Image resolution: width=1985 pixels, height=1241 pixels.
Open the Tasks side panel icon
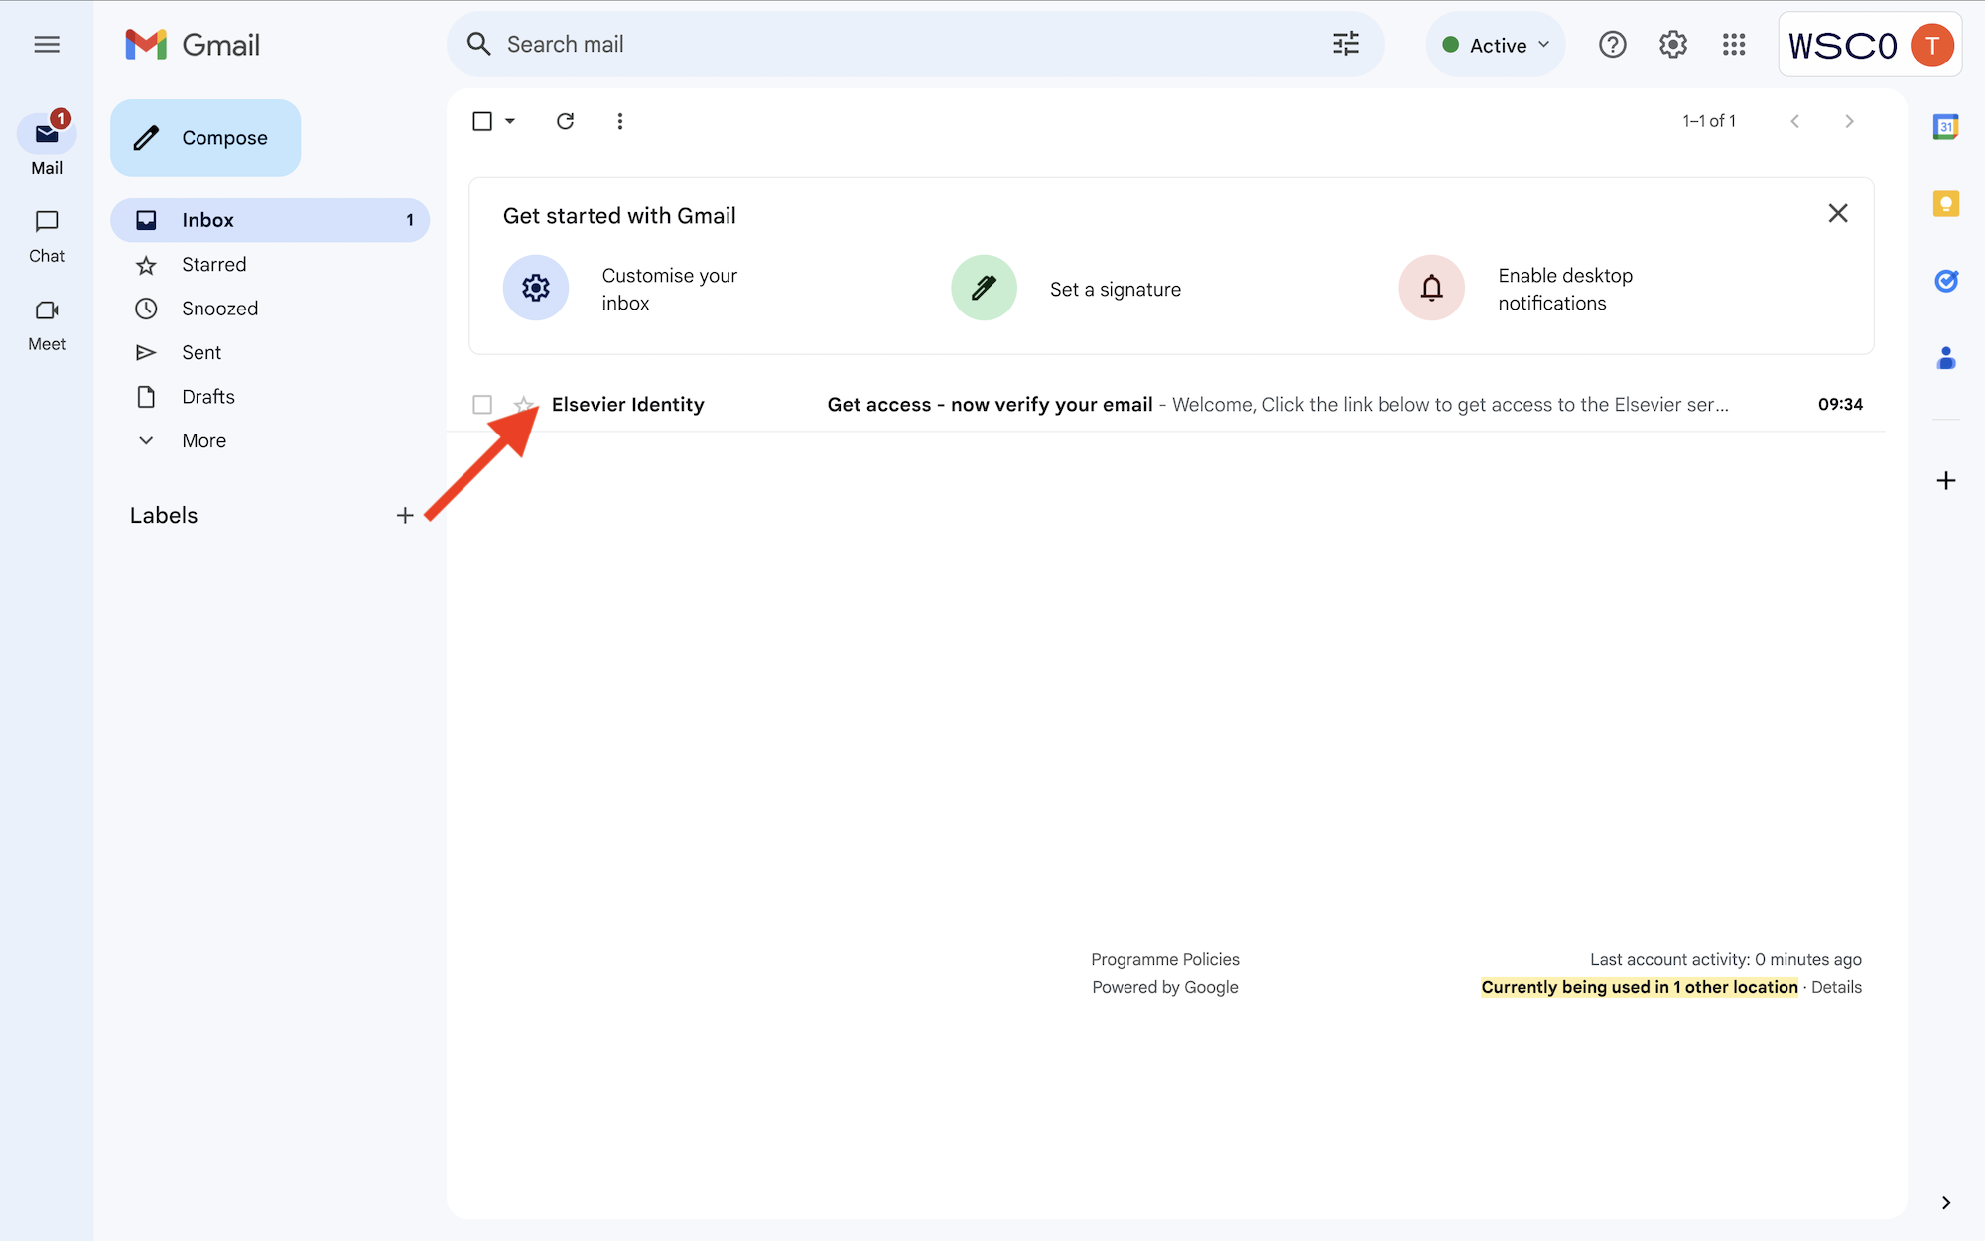[1945, 281]
